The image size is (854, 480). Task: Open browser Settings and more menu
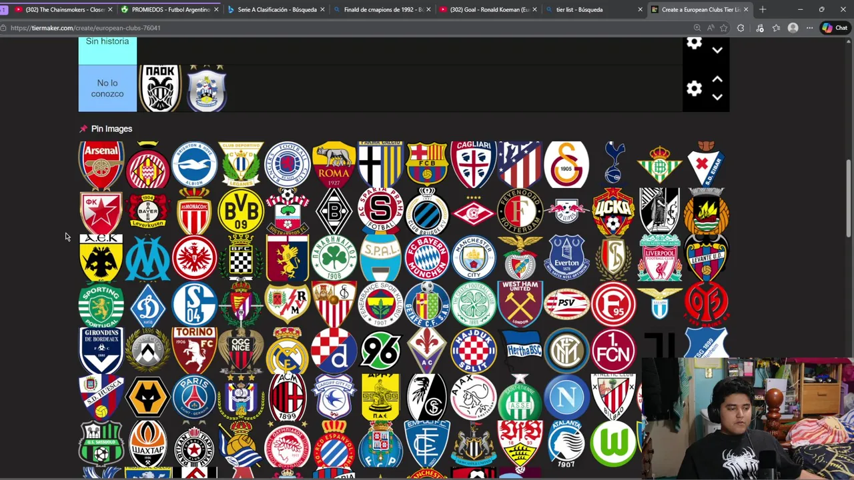coord(809,28)
